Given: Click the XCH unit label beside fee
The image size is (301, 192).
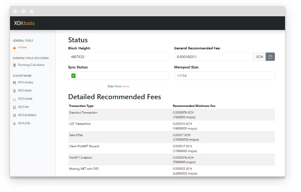Looking at the screenshot, I should pos(259,57).
